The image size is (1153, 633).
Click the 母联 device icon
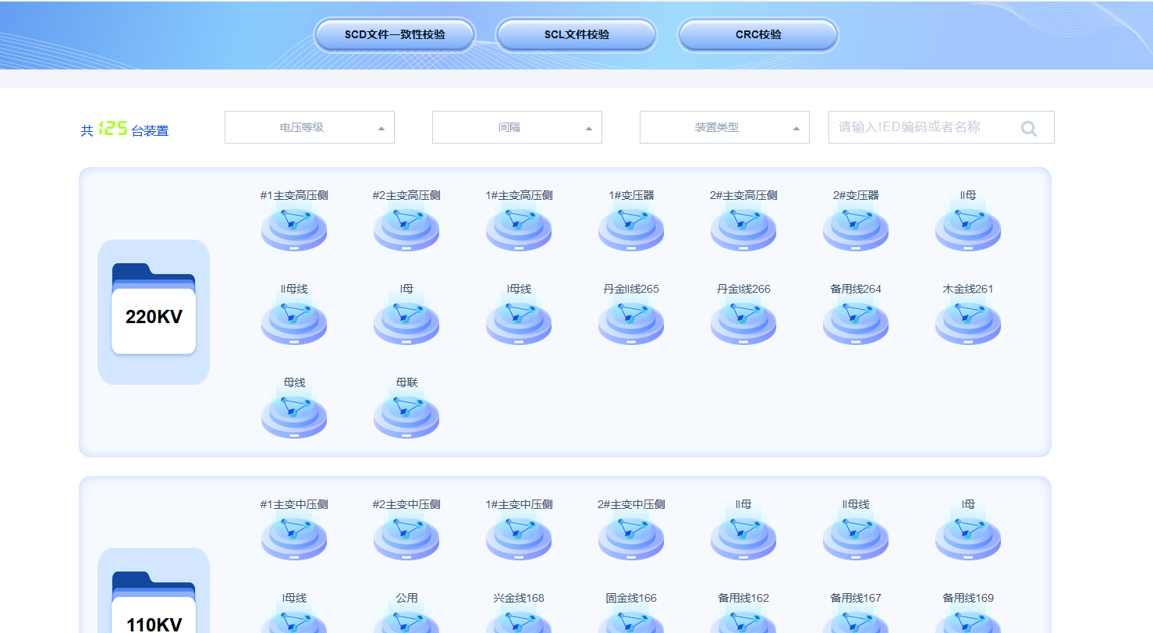point(406,416)
